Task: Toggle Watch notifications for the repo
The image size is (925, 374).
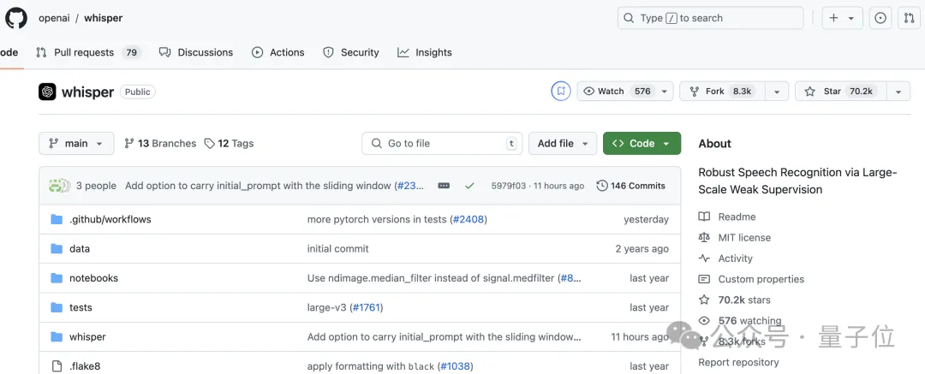Action: pos(617,92)
